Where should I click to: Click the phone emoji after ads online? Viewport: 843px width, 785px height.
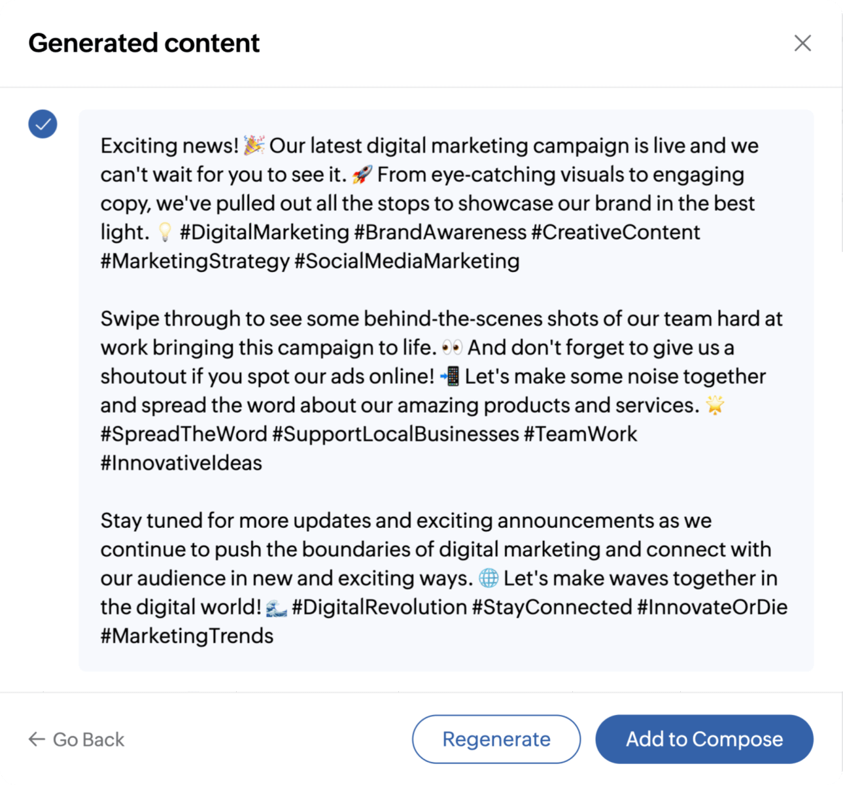[x=449, y=376]
